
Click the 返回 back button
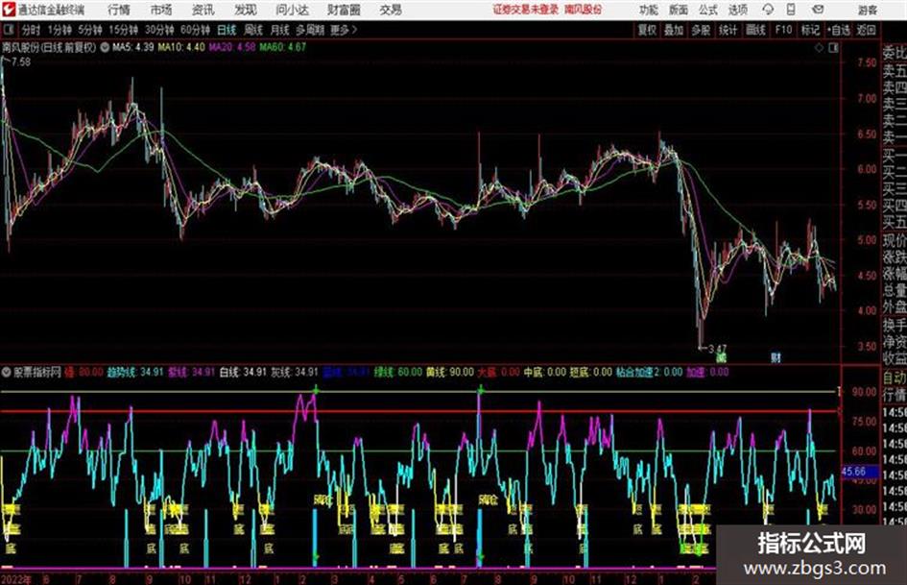[x=866, y=30]
